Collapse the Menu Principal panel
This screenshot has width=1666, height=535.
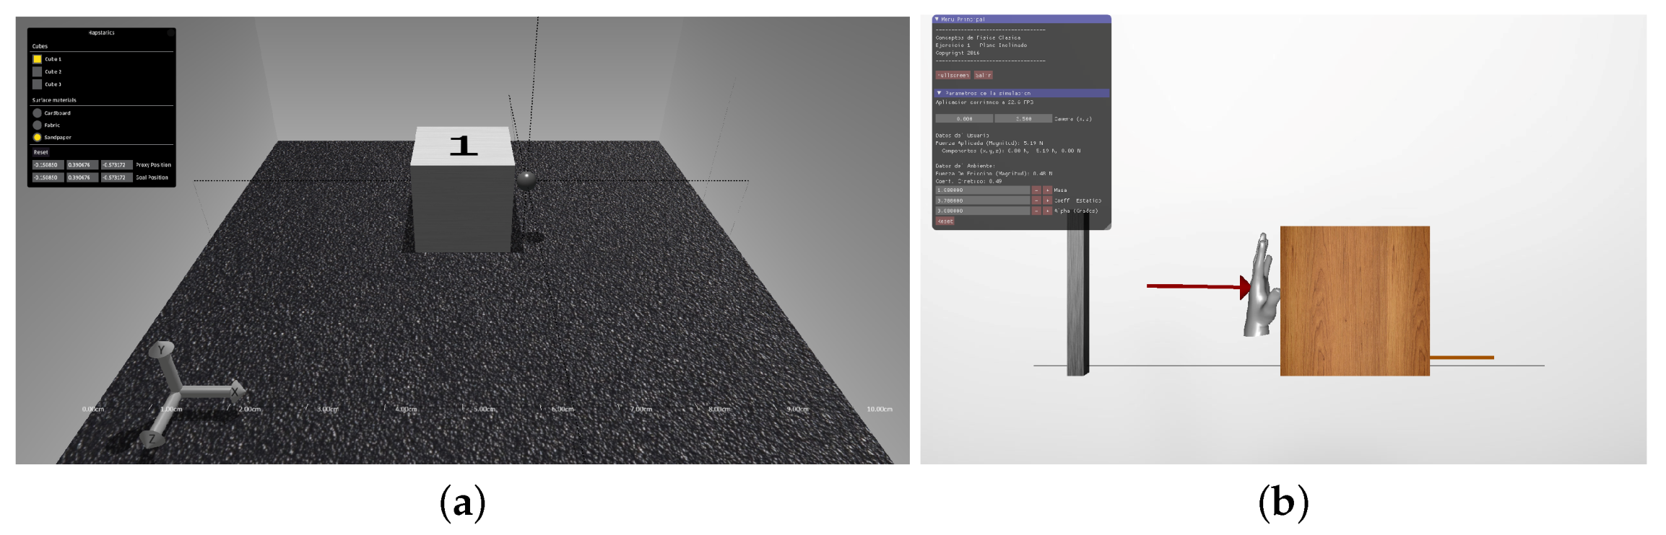pyautogui.click(x=937, y=19)
